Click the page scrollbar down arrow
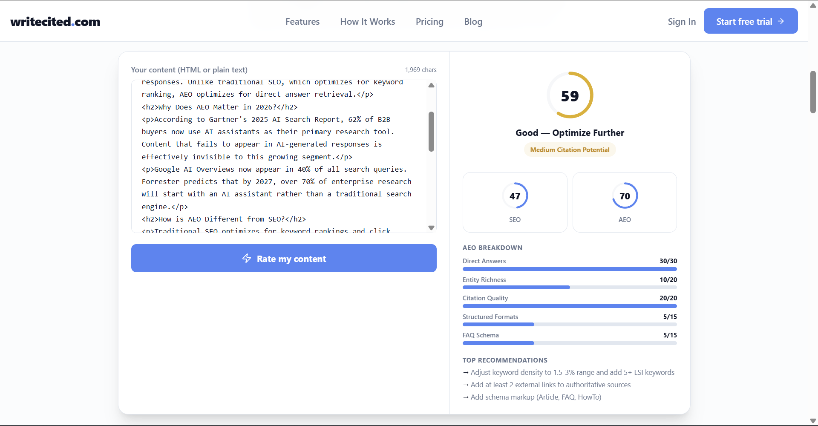Screen dimensions: 818x426 (813, 421)
